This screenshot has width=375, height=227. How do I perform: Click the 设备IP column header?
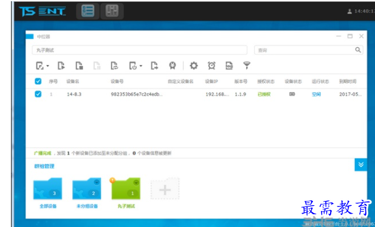point(212,81)
